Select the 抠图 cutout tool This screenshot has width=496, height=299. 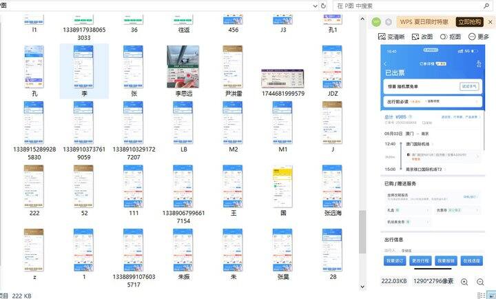[450, 37]
